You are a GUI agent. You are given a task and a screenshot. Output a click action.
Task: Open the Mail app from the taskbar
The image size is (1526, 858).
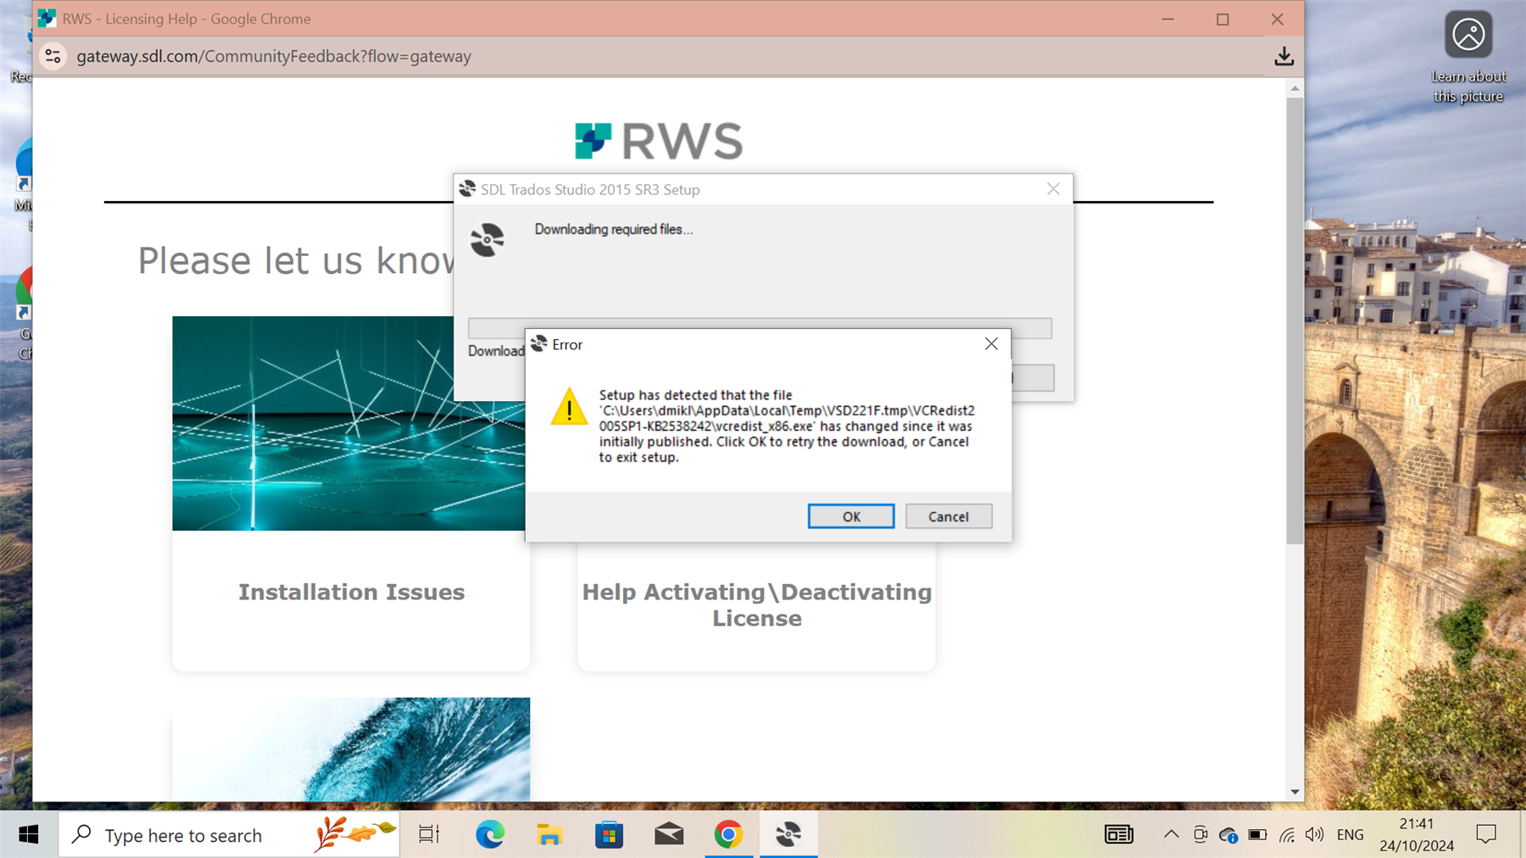pos(669,835)
